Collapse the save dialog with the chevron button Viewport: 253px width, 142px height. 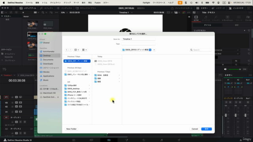[x=154, y=50]
